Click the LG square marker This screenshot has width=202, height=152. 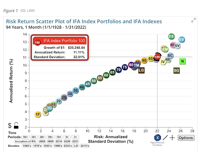tap(141, 70)
